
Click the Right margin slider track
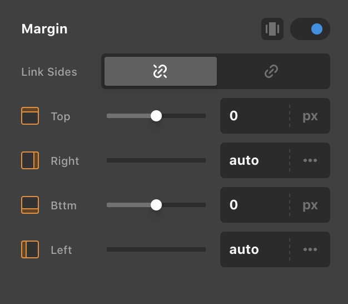[156, 160]
